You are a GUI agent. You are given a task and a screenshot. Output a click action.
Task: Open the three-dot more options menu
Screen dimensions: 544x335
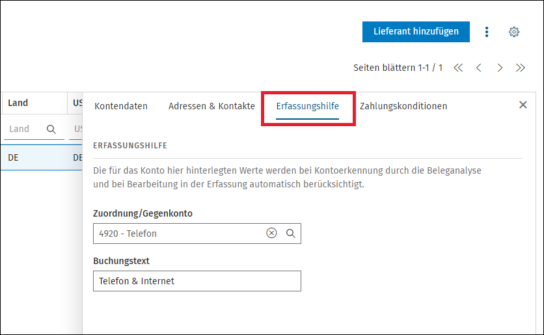coord(487,32)
